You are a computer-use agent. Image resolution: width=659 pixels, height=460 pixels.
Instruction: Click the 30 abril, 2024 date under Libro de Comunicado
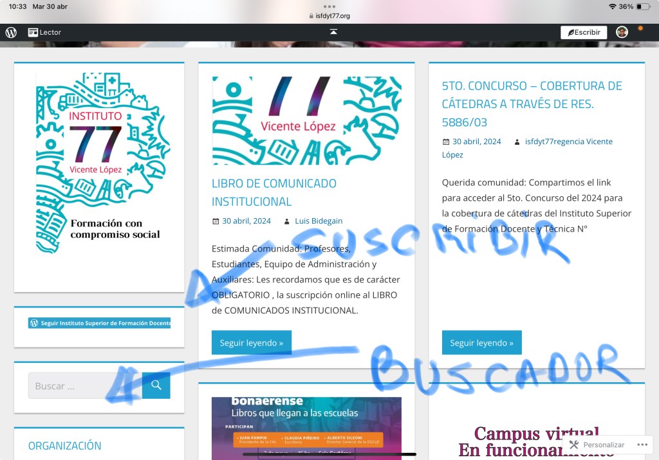pyautogui.click(x=246, y=221)
